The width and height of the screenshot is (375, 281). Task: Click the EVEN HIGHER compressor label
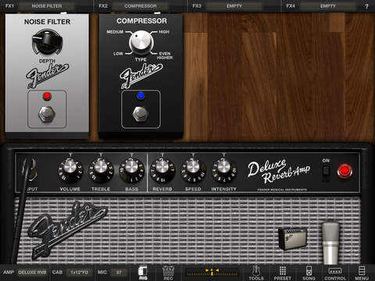165,55
